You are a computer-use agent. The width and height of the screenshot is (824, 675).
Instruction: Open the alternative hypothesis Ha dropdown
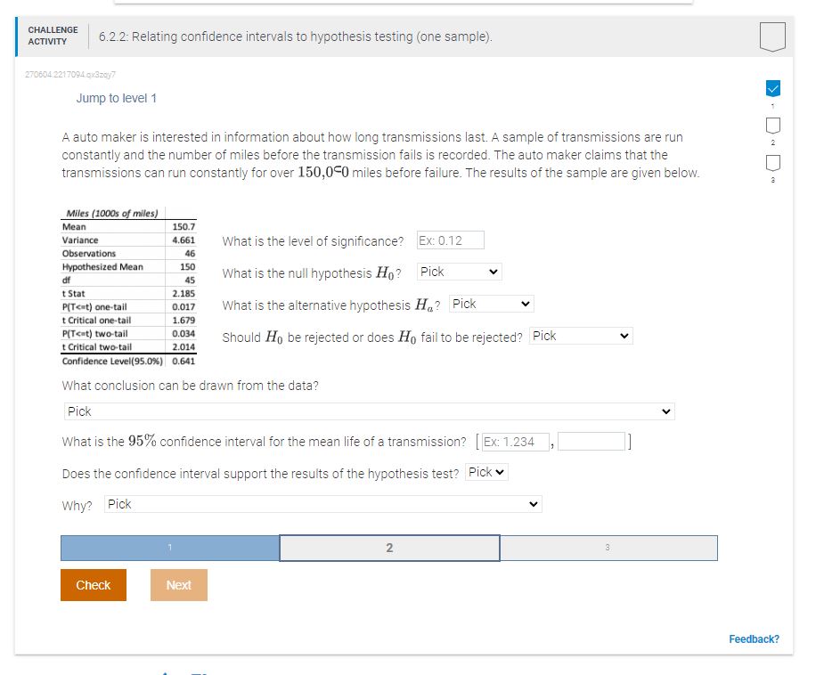490,304
